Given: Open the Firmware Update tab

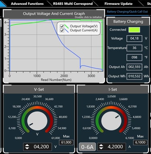Looking at the screenshot, I should coord(118,4).
